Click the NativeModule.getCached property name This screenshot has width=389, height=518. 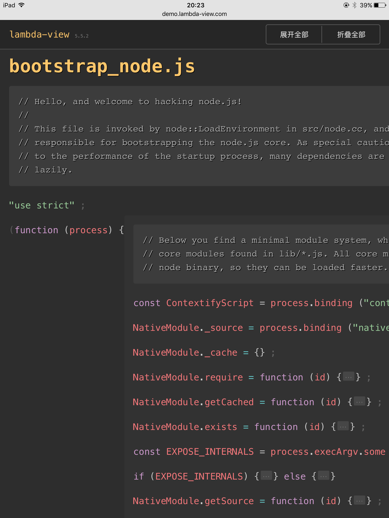[x=229, y=402]
